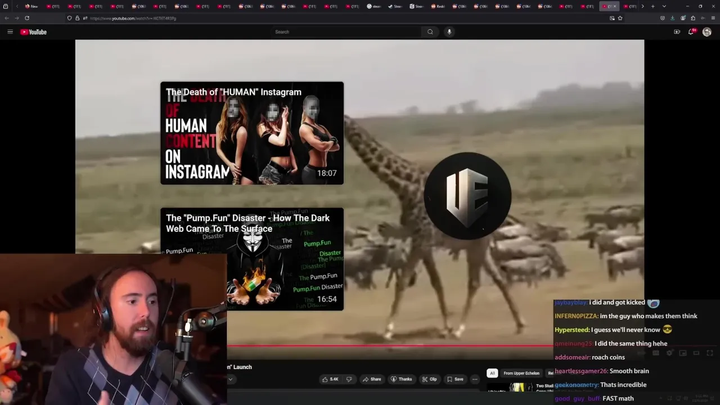Click the Upper Echelon channel logo

[x=467, y=196]
